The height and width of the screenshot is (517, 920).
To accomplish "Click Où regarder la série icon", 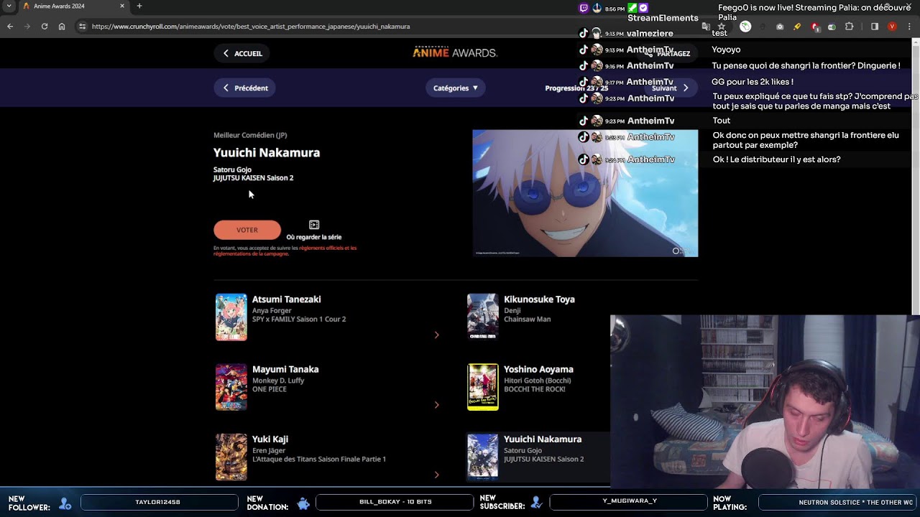I will (x=314, y=225).
